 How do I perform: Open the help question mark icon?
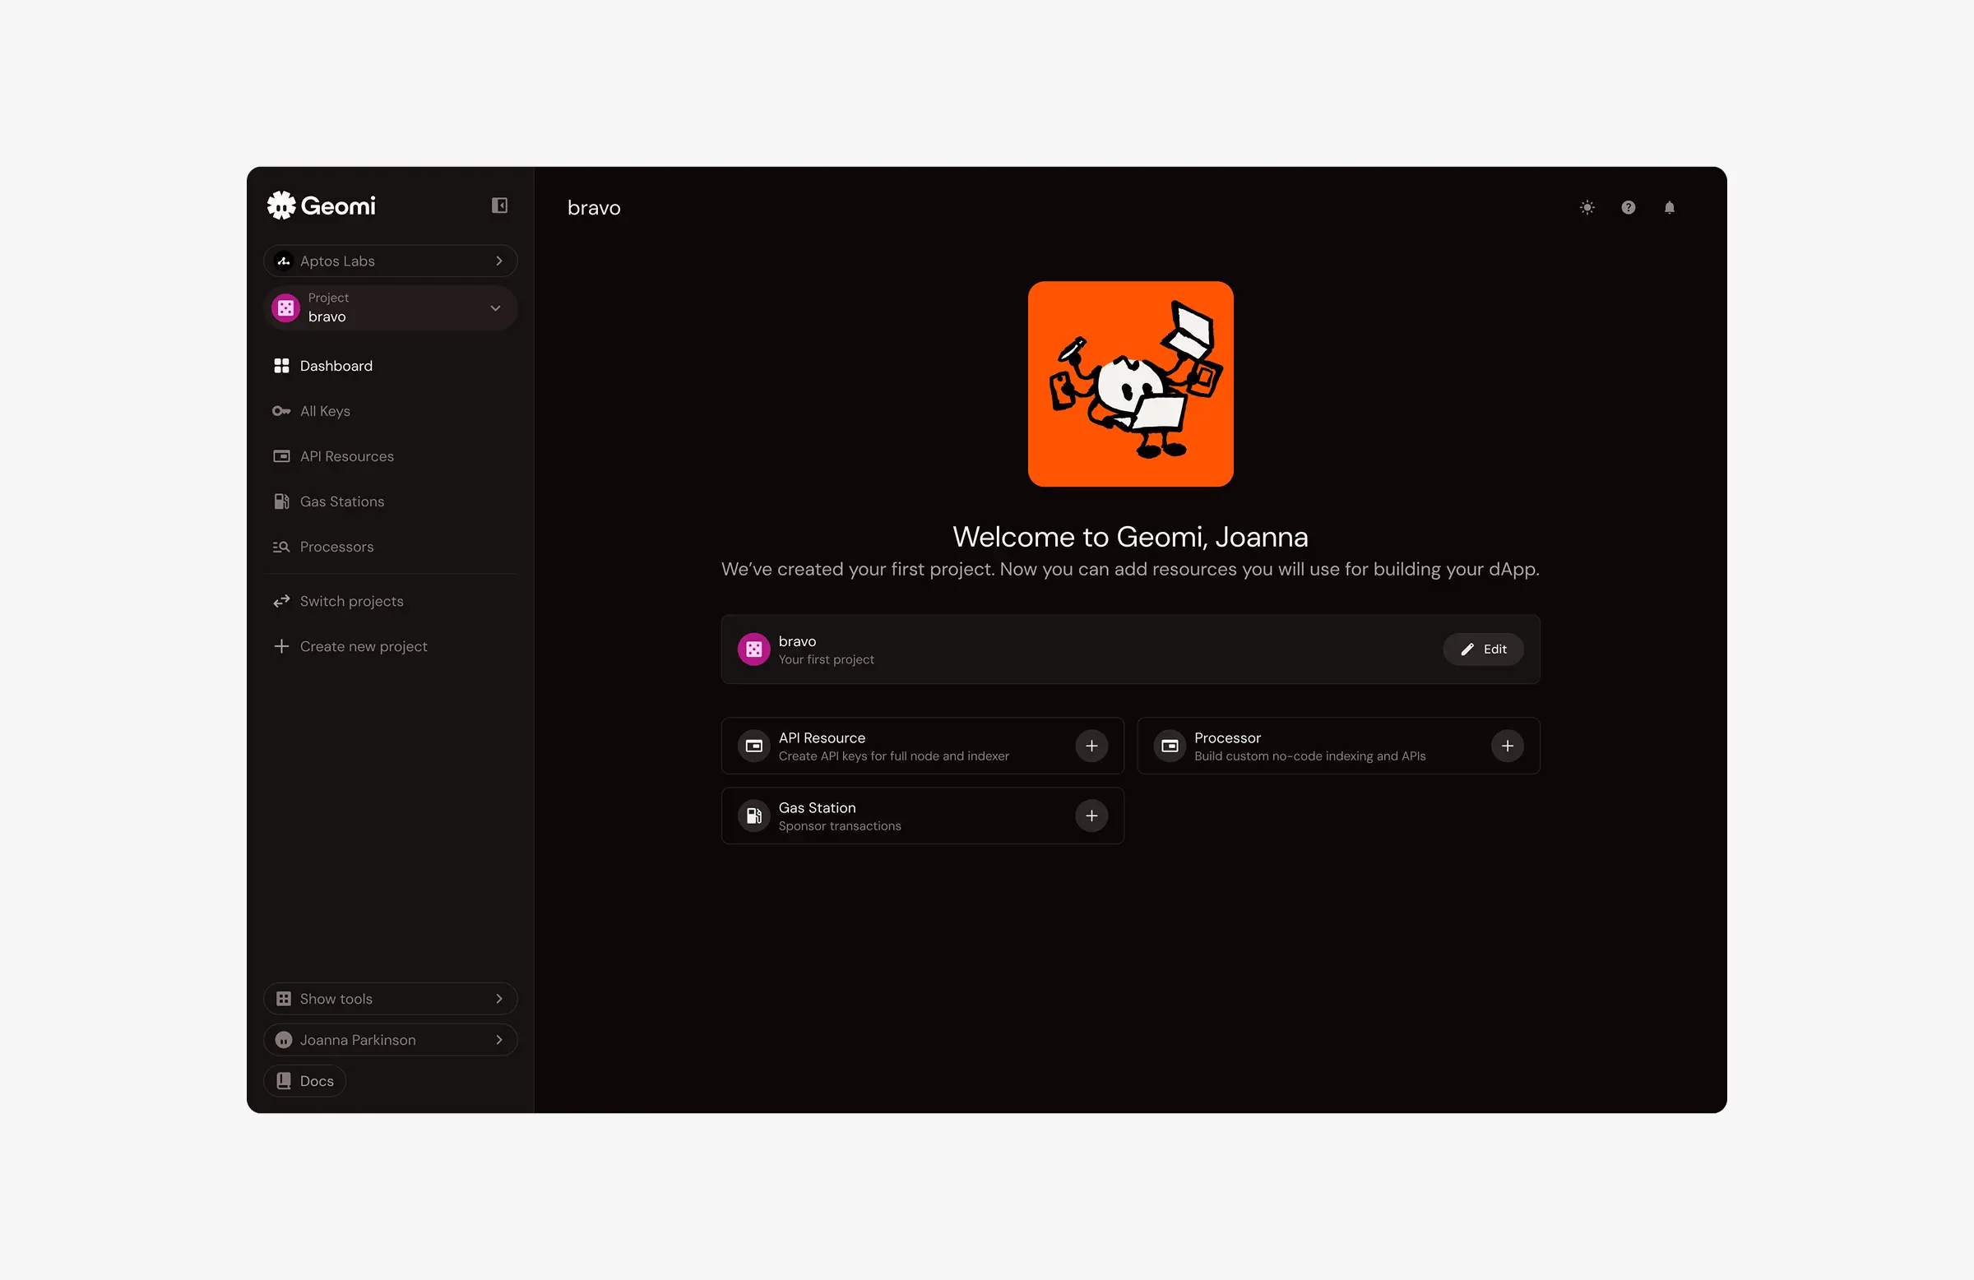(x=1628, y=208)
